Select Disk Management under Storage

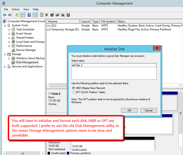click(27, 62)
